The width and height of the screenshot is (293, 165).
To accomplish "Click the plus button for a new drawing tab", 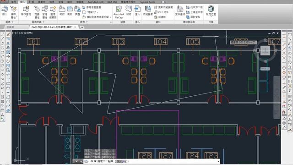I will (x=82, y=27).
